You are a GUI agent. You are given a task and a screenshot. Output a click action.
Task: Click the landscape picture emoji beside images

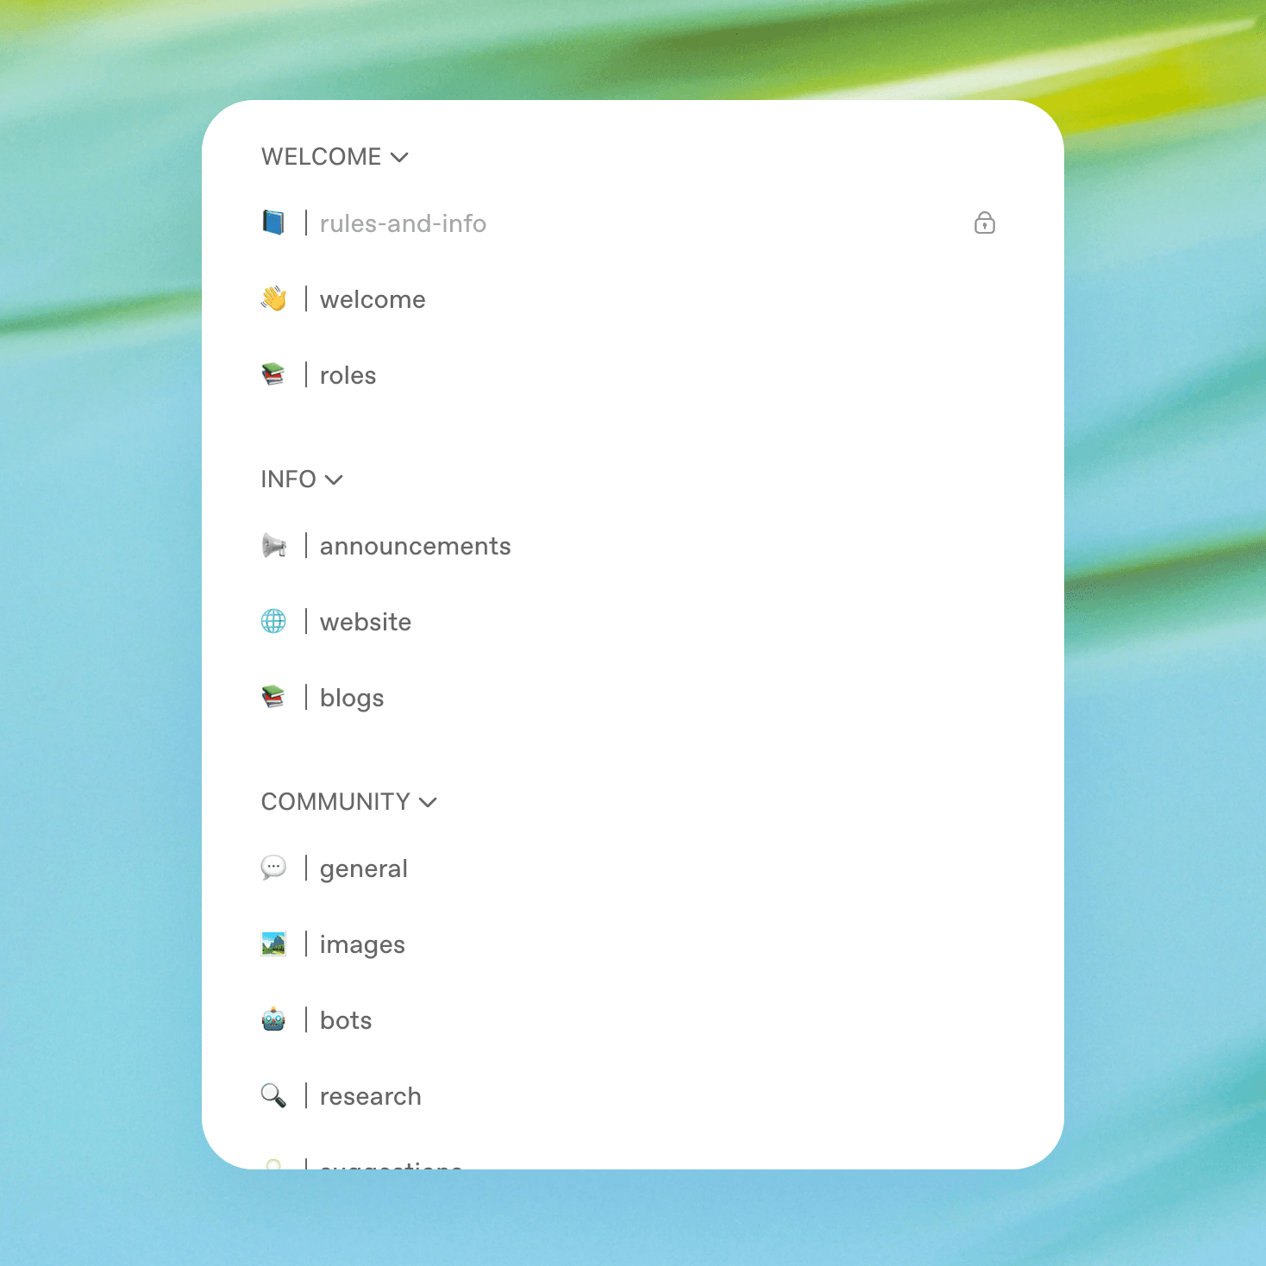pos(273,944)
